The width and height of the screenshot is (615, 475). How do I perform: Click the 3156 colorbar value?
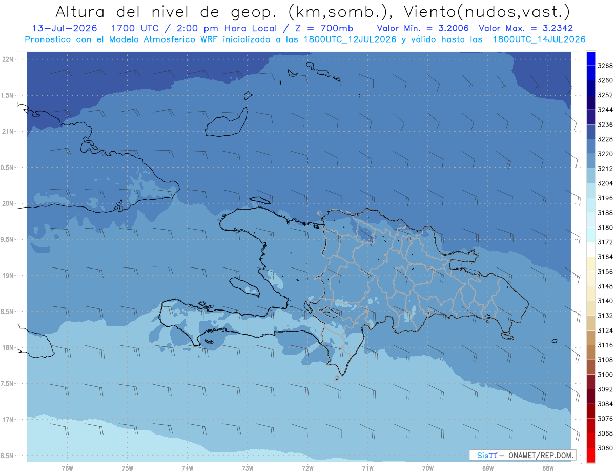tap(605, 272)
